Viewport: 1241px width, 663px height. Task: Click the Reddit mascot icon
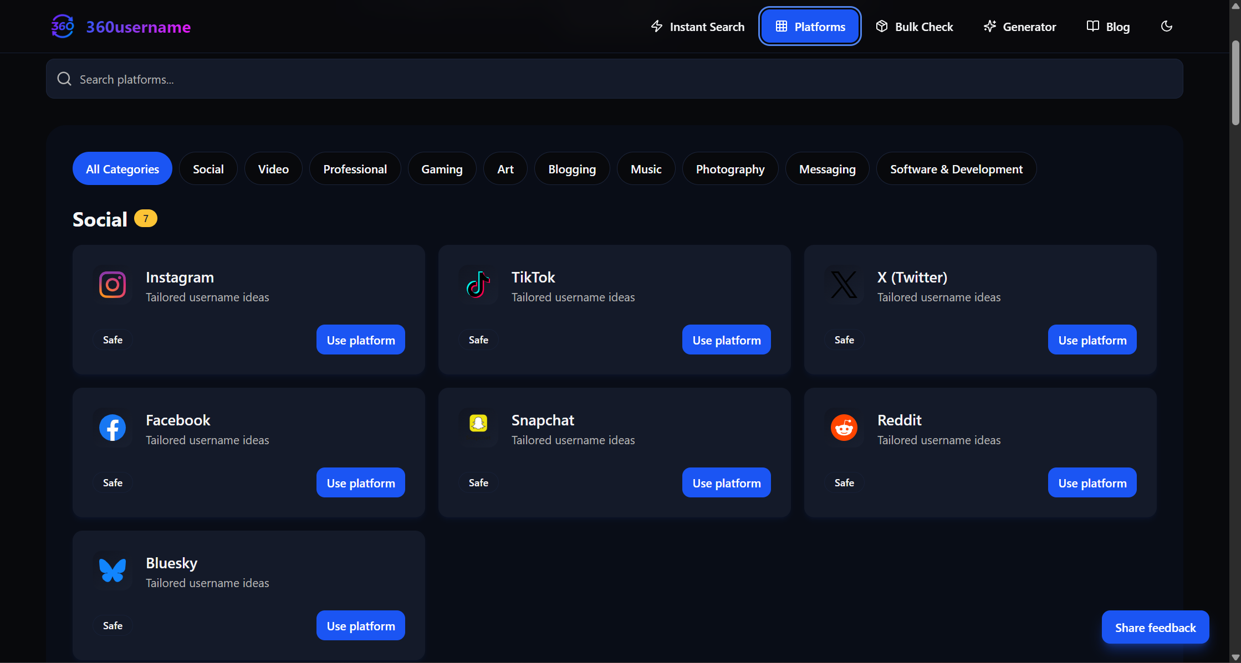tap(844, 428)
